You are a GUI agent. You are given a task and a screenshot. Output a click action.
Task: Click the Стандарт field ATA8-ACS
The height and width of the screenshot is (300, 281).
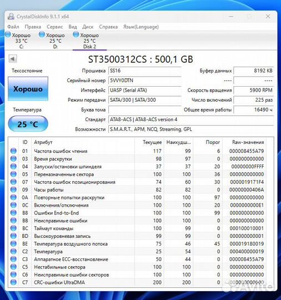(x=191, y=119)
